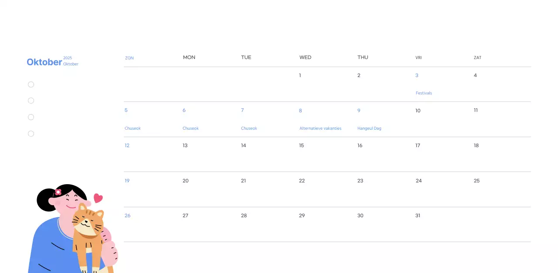
Task: Select October 12 in the calendar grid
Action: click(x=127, y=145)
